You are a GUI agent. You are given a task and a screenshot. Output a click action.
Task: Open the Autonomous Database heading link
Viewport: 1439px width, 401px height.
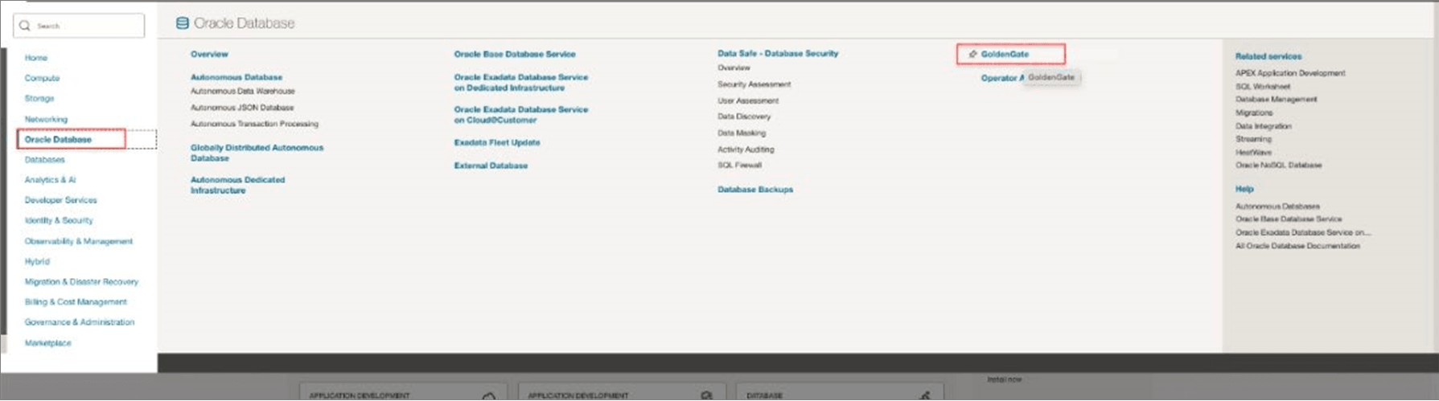pos(236,77)
